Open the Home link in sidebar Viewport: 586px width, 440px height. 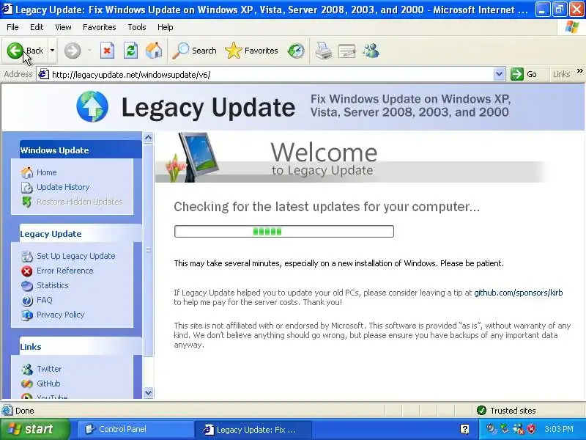[x=47, y=172]
